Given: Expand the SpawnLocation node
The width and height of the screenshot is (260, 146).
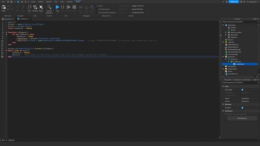Looking at the screenshot, I should [226, 32].
